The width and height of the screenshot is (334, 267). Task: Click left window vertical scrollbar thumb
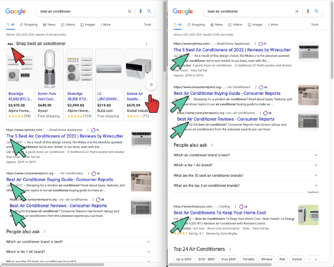point(164,36)
